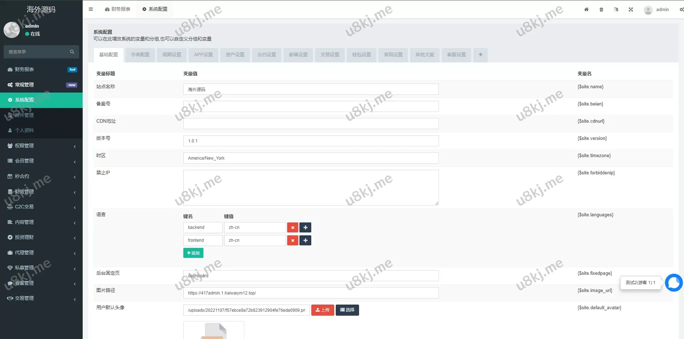Switch to the APP设置 tab

coord(203,55)
